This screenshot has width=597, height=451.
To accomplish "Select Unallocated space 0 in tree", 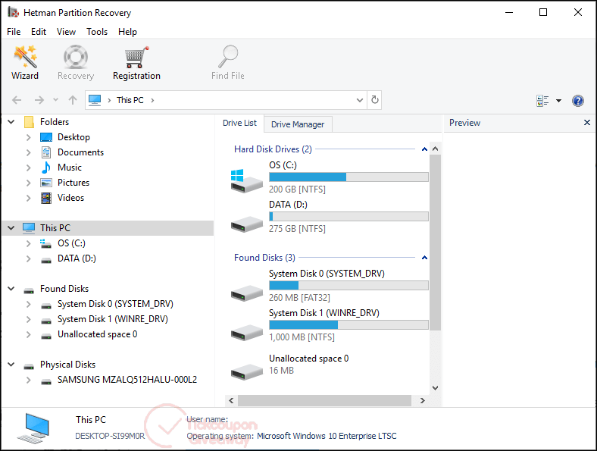I will 97,334.
